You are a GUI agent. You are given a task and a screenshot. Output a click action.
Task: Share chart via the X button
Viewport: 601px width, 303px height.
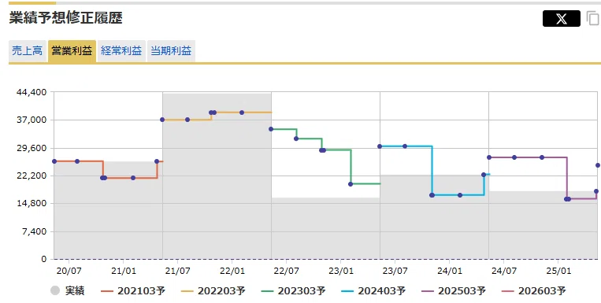(x=561, y=18)
